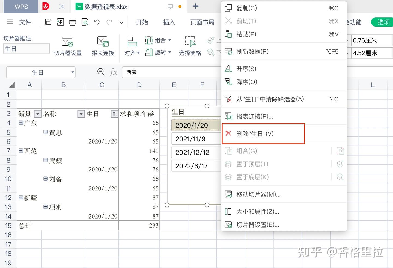Open Print Preview icon
Image resolution: width=393 pixels, height=268 pixels.
(x=85, y=22)
